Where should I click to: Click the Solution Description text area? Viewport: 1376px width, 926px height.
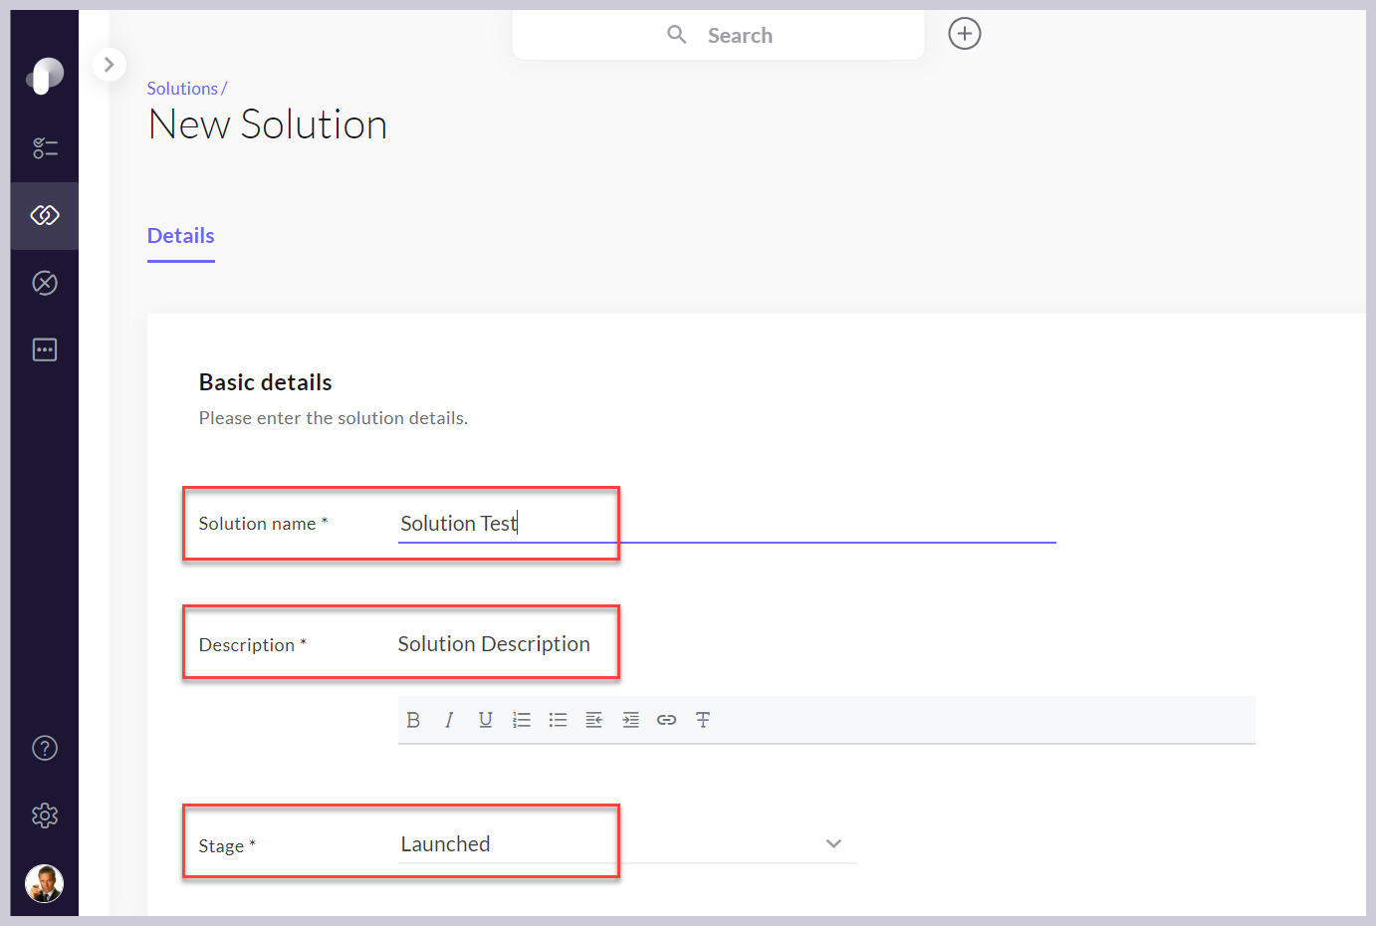click(826, 644)
